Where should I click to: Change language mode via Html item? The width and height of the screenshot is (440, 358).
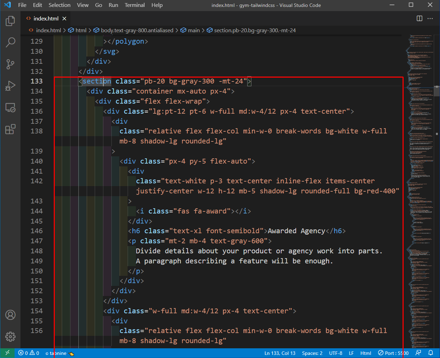pos(366,353)
